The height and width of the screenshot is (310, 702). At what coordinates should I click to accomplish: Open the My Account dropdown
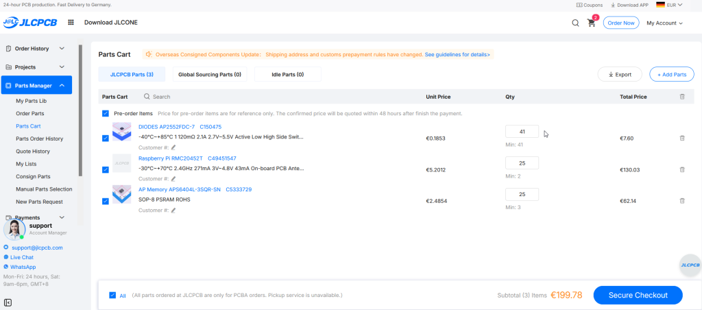[664, 23]
